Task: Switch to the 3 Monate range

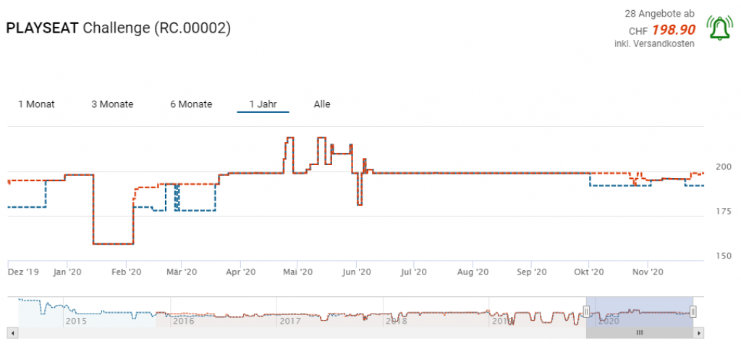Action: click(x=112, y=104)
